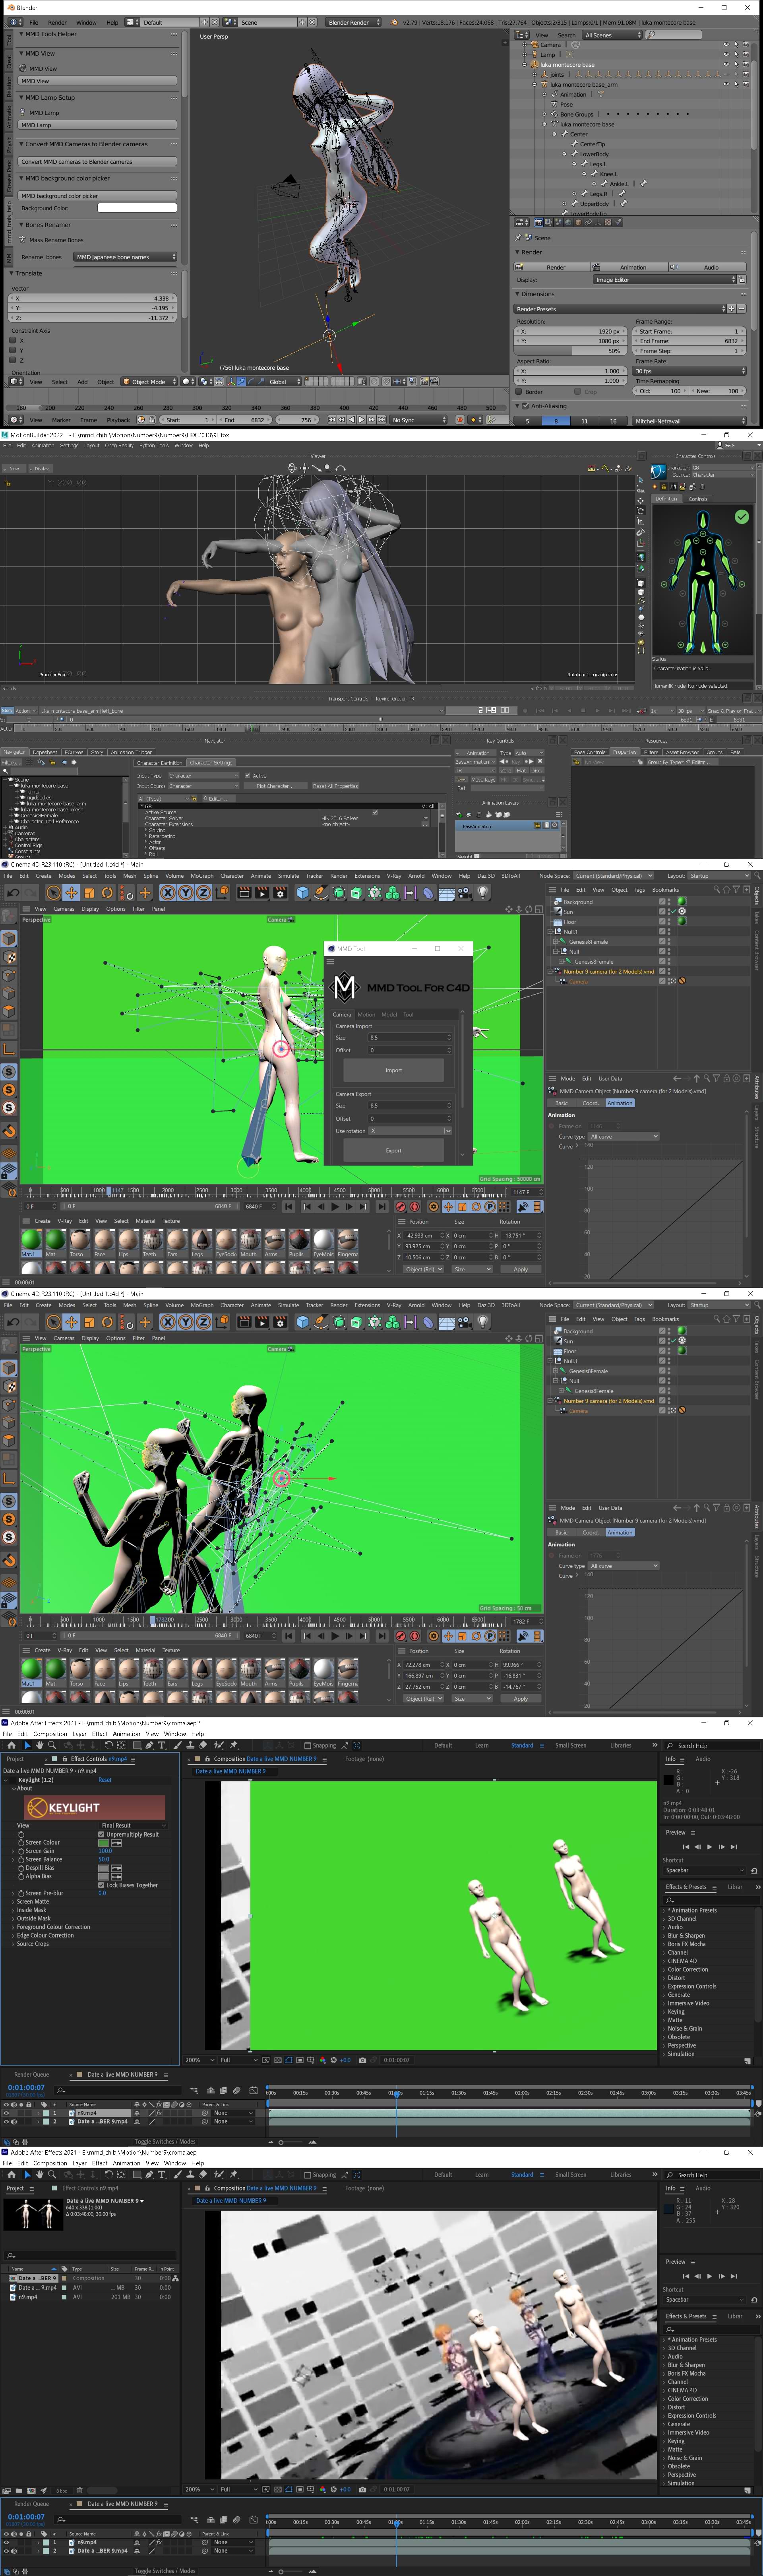Take snapshot camera icon in After Effects Keylight window viewer

click(x=362, y=2060)
